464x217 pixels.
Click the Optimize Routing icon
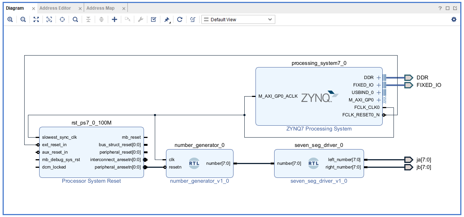click(193, 19)
